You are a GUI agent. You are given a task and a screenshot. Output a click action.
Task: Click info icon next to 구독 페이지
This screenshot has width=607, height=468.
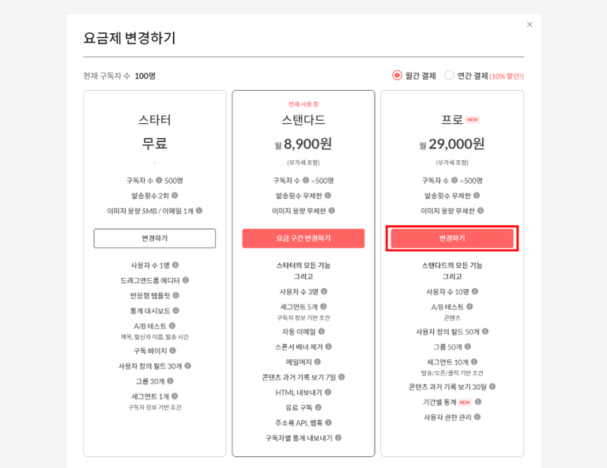(172, 350)
